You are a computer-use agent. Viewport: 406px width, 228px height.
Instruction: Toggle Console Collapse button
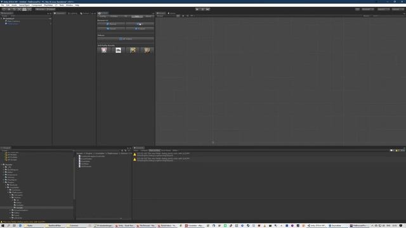pyautogui.click(x=144, y=151)
